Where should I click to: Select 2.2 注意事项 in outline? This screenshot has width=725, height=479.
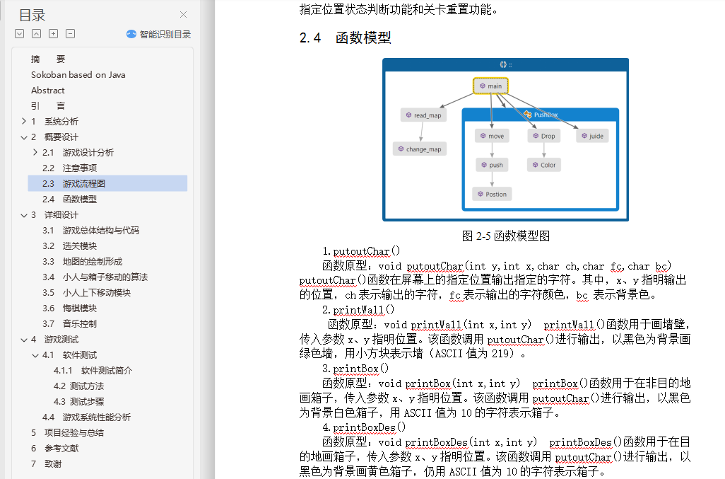[x=70, y=168]
